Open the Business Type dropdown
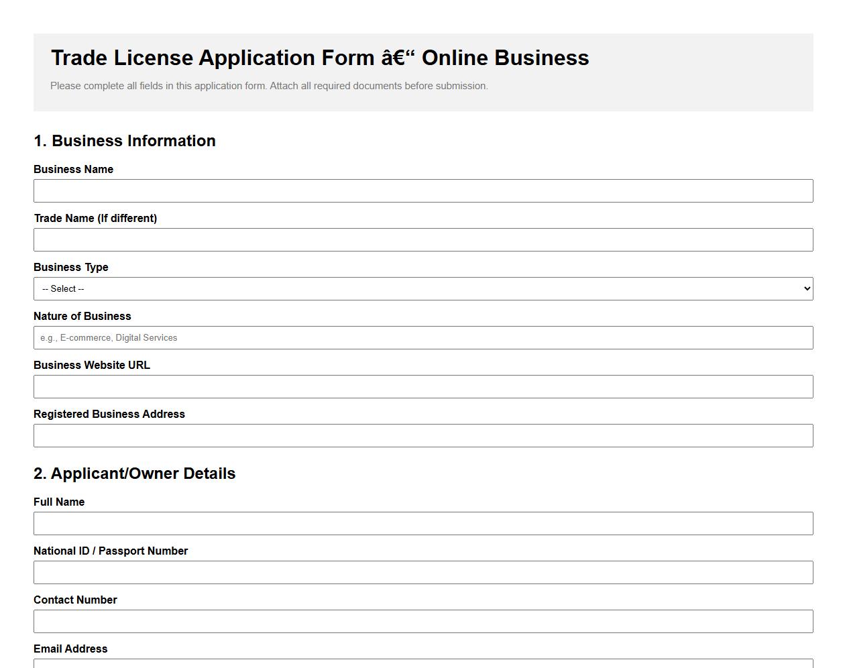This screenshot has width=847, height=668. point(423,288)
